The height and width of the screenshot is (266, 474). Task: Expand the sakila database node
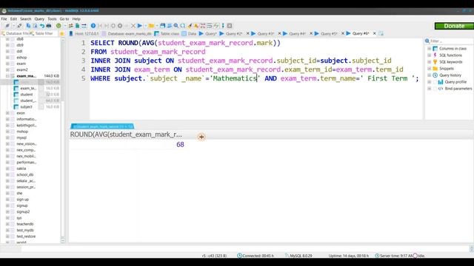point(7,168)
